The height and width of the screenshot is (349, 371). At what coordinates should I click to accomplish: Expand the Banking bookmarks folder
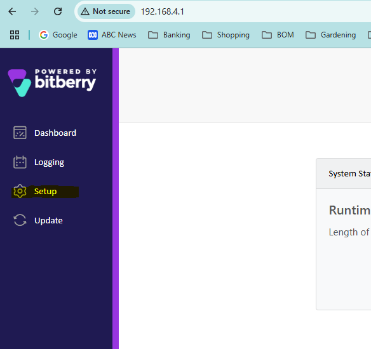[169, 35]
